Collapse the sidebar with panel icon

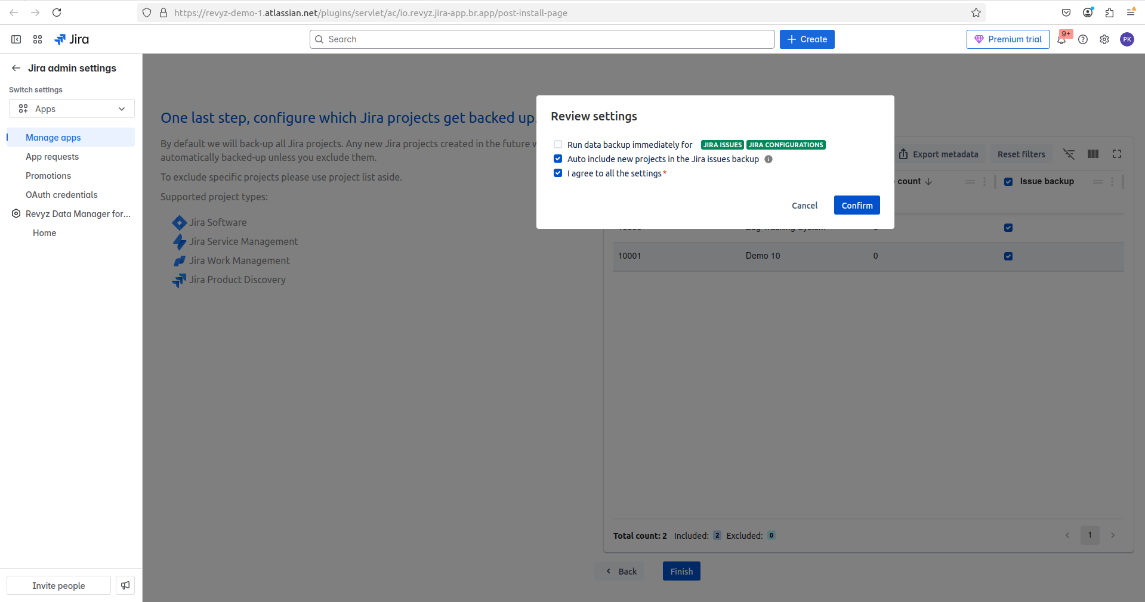16,39
